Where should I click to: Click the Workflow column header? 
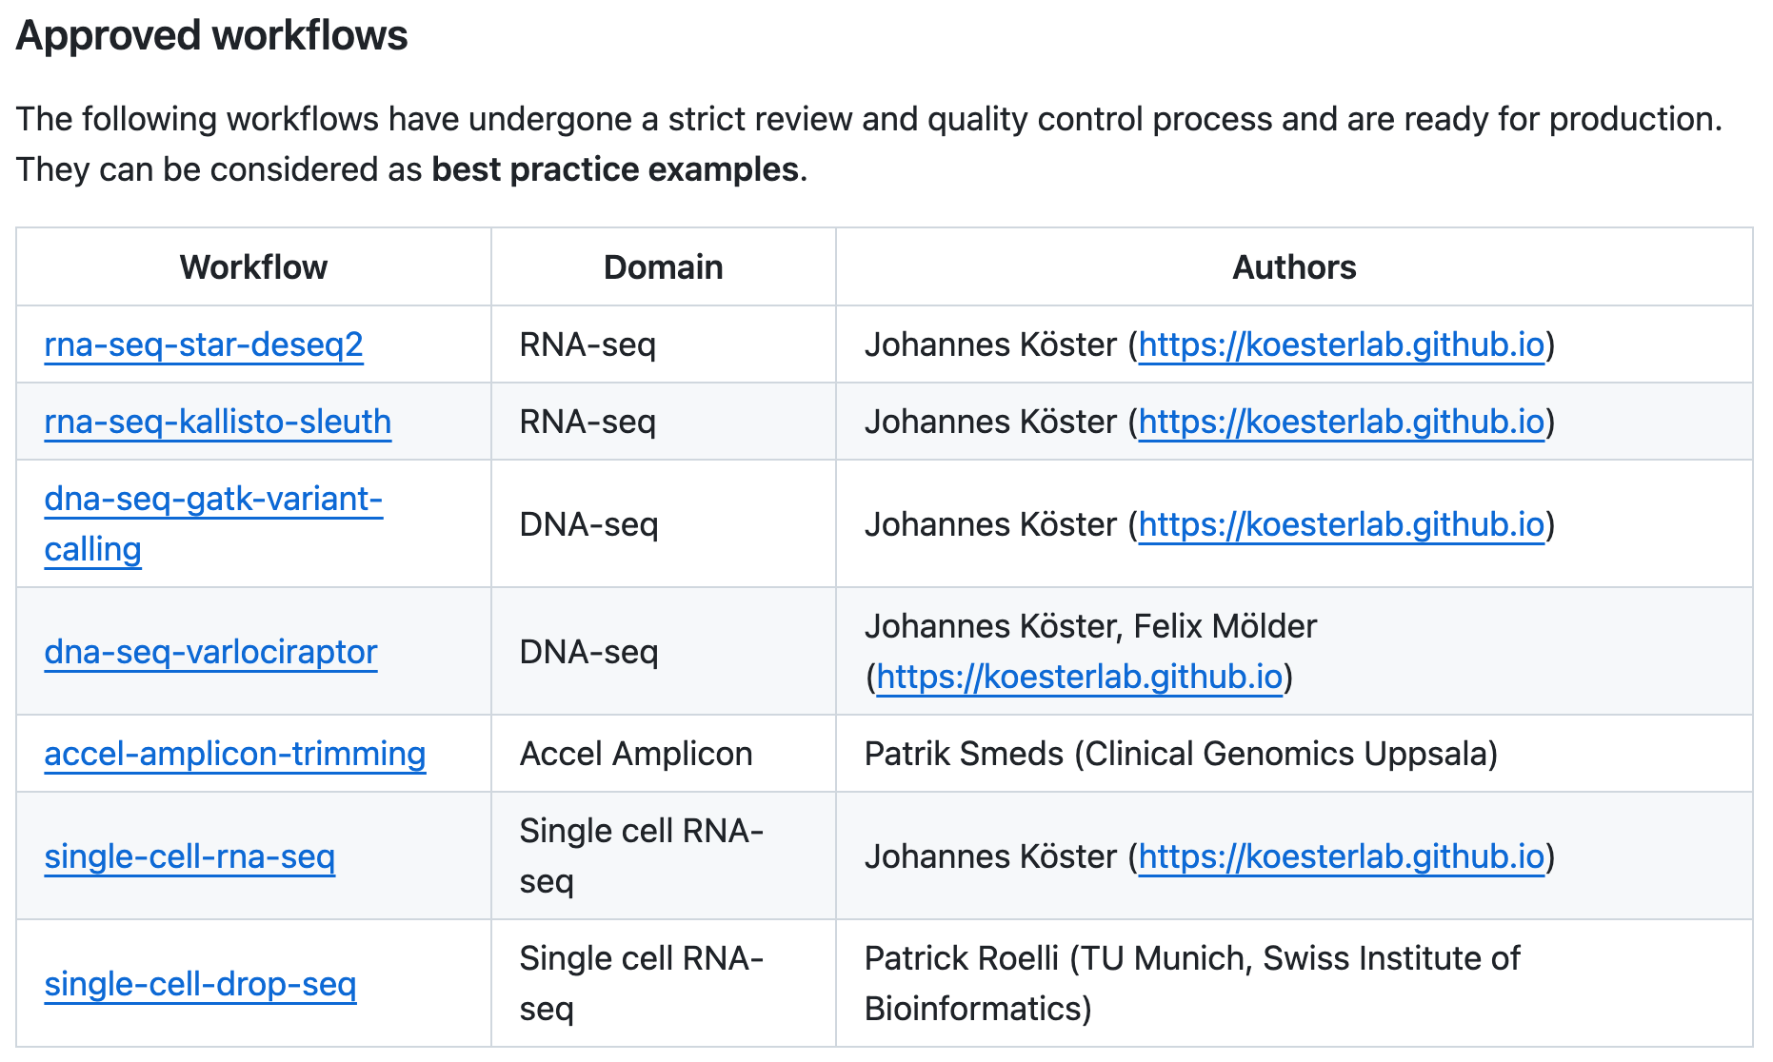[253, 267]
